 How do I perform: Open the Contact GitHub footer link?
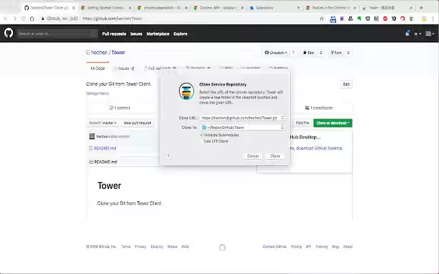click(x=274, y=247)
